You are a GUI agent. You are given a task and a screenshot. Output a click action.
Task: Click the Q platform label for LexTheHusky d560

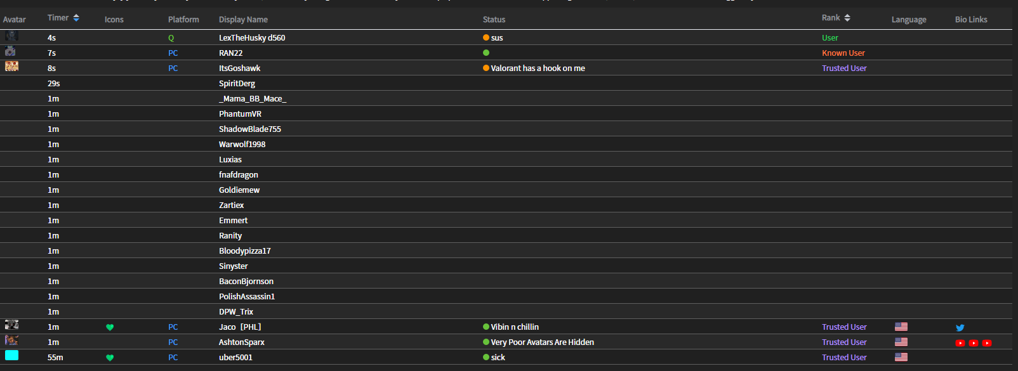(x=170, y=37)
